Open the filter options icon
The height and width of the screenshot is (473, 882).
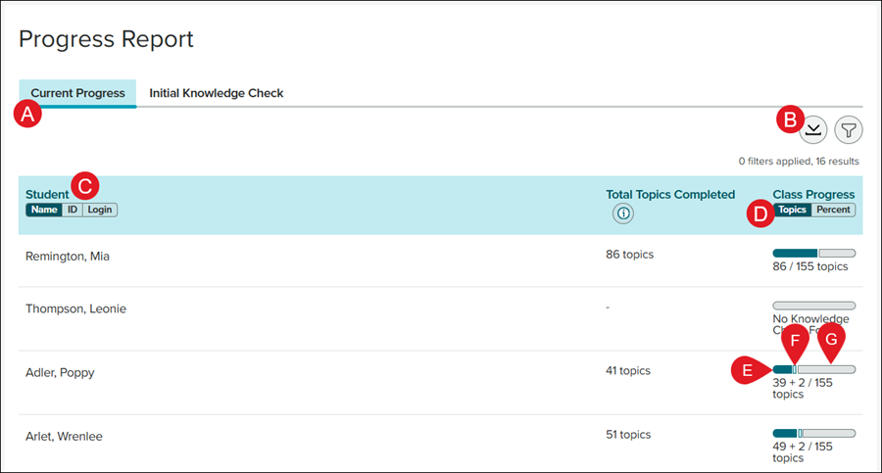[x=849, y=129]
